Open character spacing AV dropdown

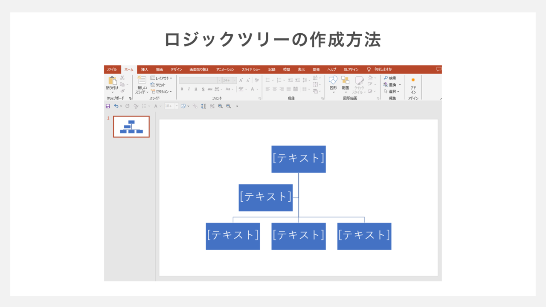pyautogui.click(x=218, y=89)
